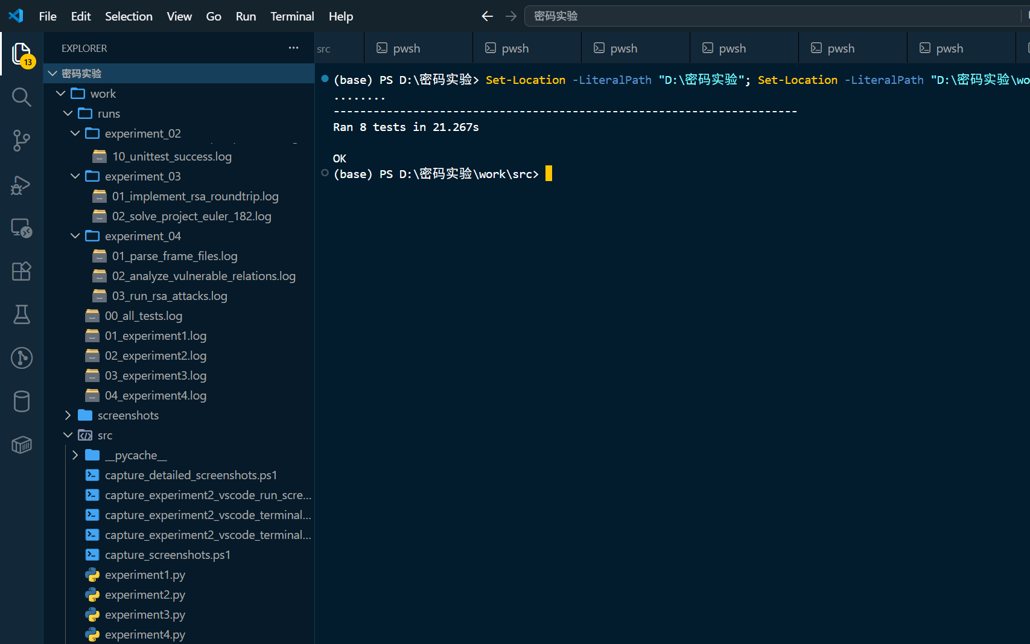The width and height of the screenshot is (1030, 644).
Task: Collapse the experiment_02 folder chevron
Action: tap(75, 133)
